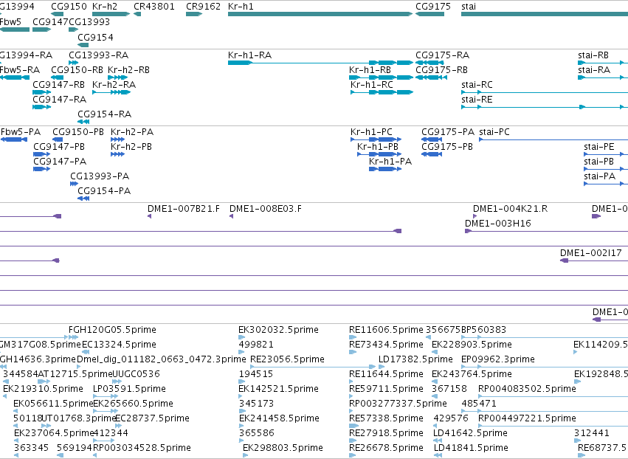628x459 pixels.
Task: Select EST label RP003277337.5prime
Action: (x=398, y=404)
